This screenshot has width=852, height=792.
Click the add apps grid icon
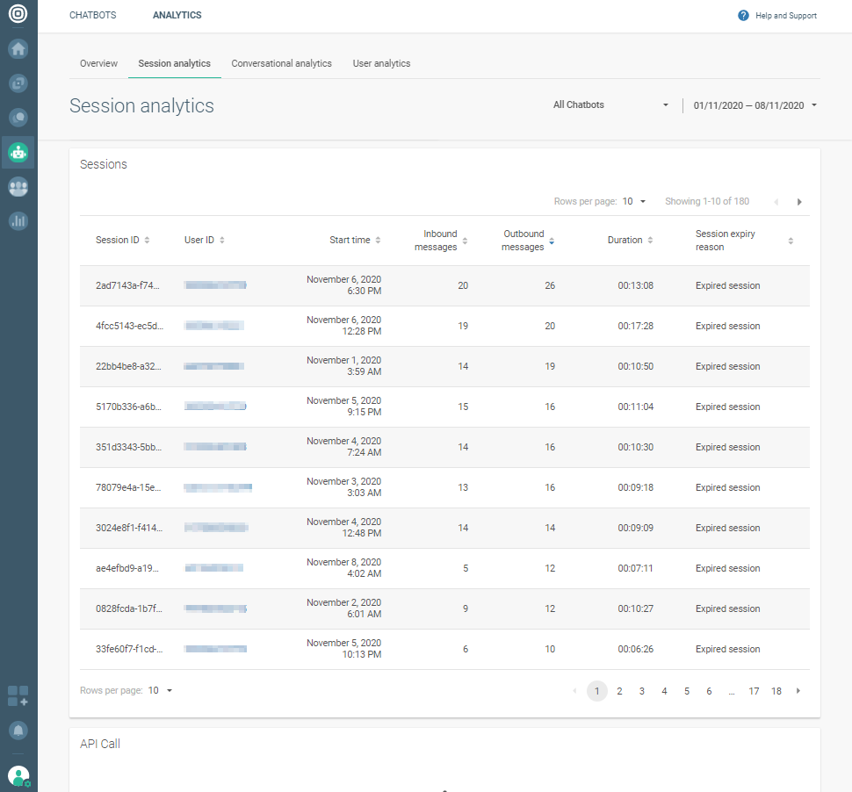pyautogui.click(x=18, y=695)
